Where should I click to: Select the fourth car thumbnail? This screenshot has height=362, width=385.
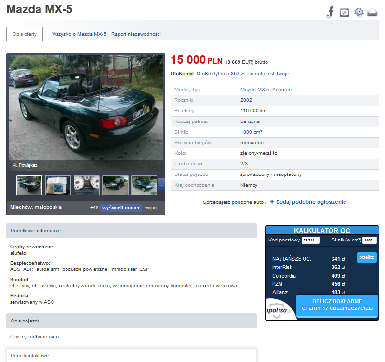coord(115,185)
